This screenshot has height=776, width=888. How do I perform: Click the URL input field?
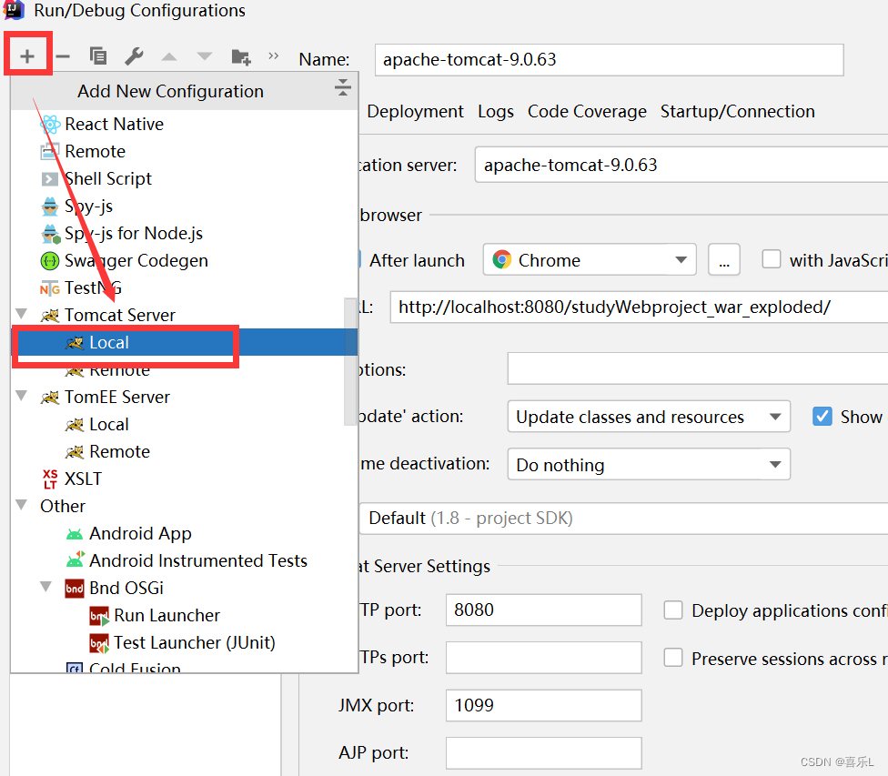[x=639, y=307]
